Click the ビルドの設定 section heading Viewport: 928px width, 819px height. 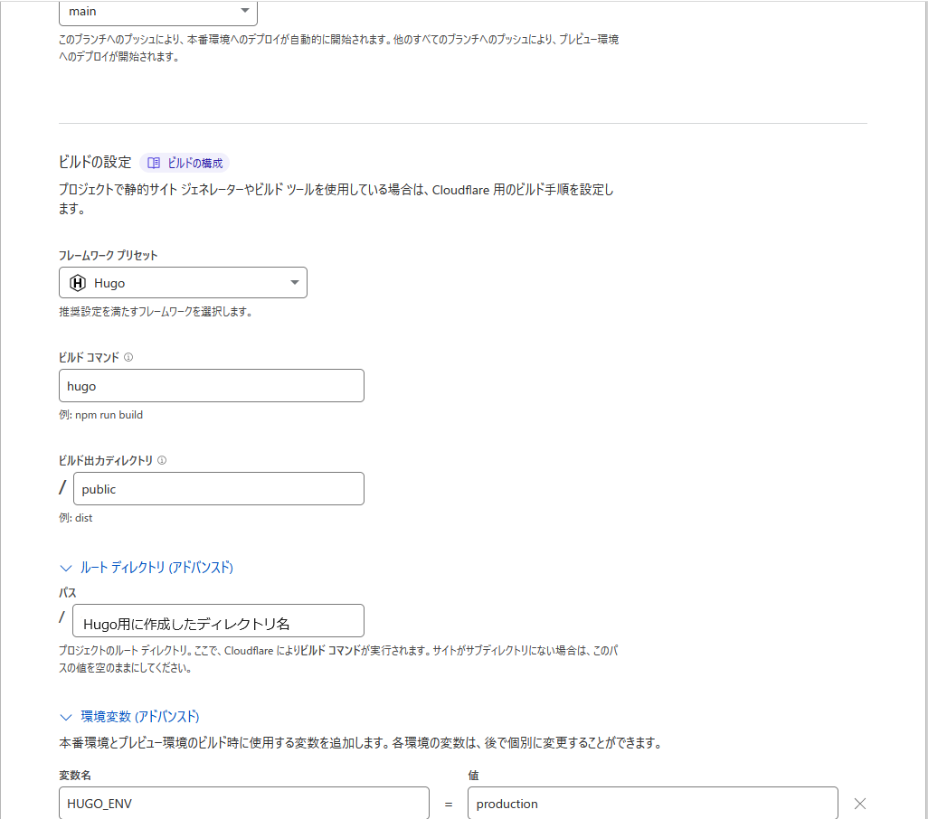95,163
